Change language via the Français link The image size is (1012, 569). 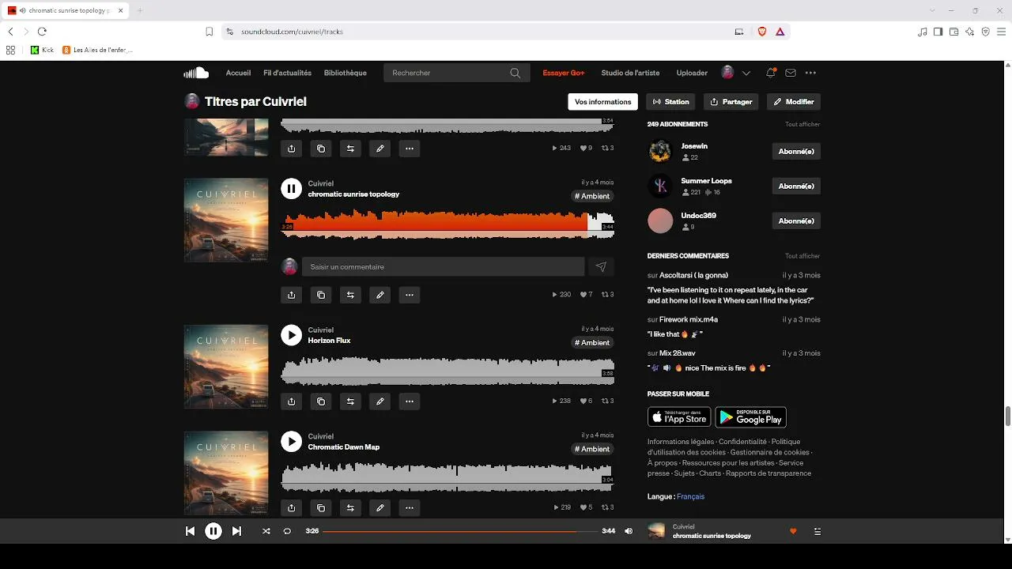(690, 496)
